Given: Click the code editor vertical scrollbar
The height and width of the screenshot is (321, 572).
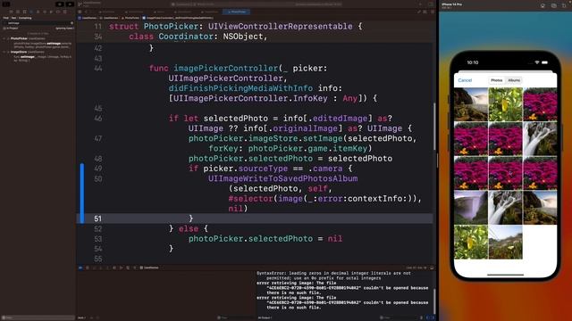Looking at the screenshot, I should point(434,127).
